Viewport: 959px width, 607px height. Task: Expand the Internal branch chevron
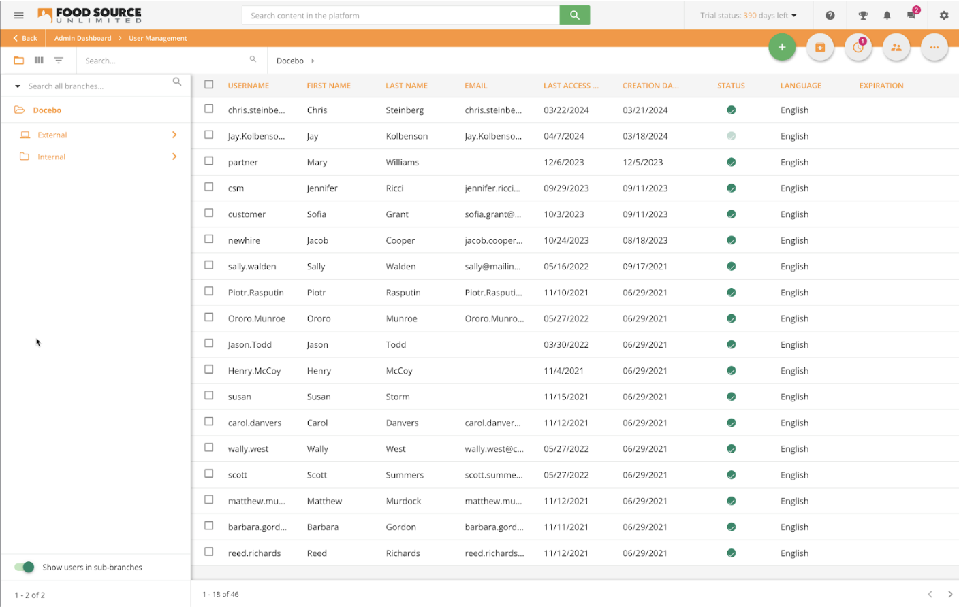tap(174, 157)
